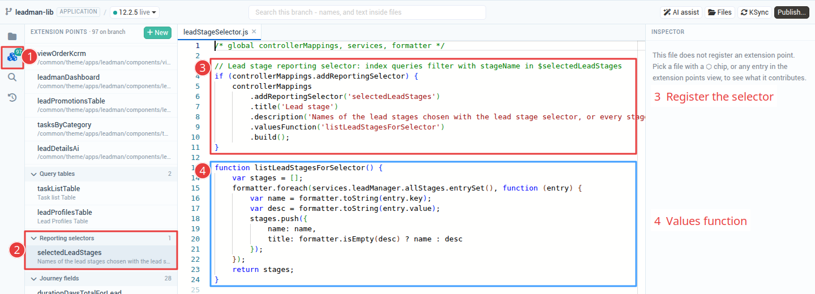Image resolution: width=815 pixels, height=294 pixels.
Task: Click the APPLICATION badge
Action: (x=79, y=12)
